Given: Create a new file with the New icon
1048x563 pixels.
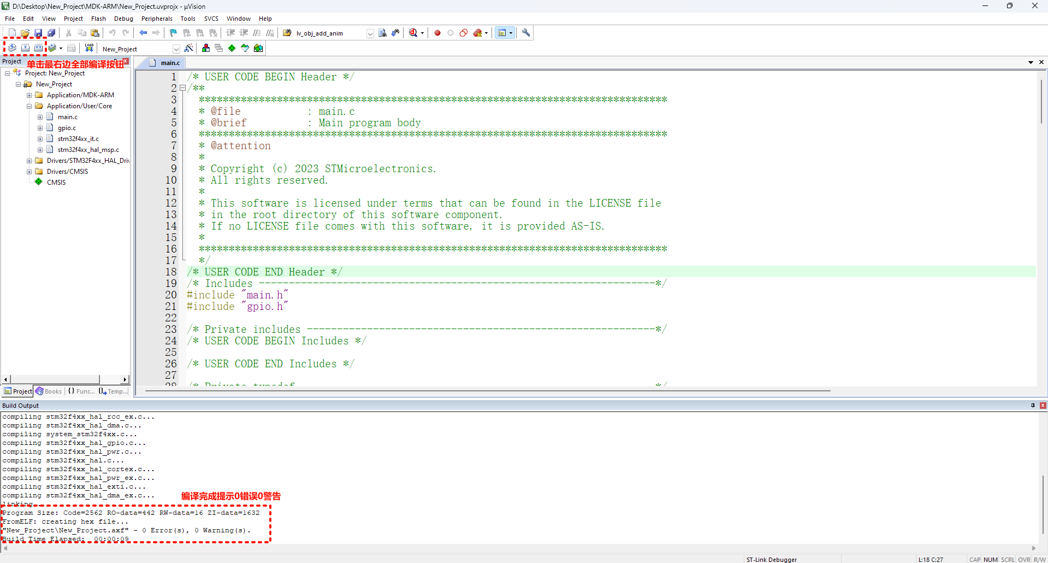Looking at the screenshot, I should tap(12, 33).
